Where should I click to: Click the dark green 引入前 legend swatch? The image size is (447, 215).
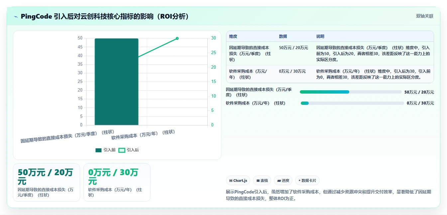pyautogui.click(x=98, y=150)
